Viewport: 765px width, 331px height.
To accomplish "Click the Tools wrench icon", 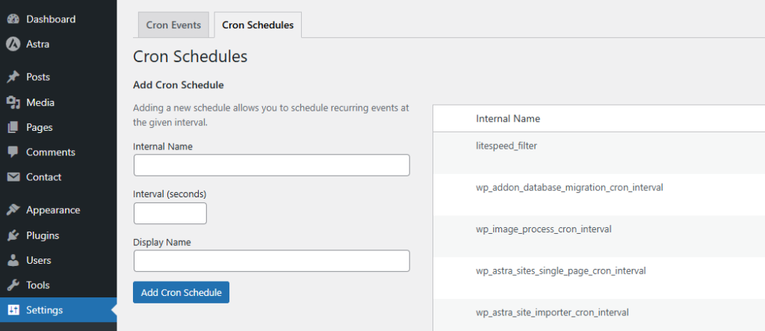I will (13, 285).
